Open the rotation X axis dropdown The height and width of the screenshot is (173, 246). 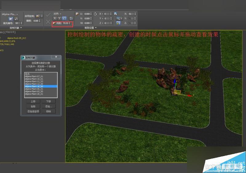coord(101,14)
